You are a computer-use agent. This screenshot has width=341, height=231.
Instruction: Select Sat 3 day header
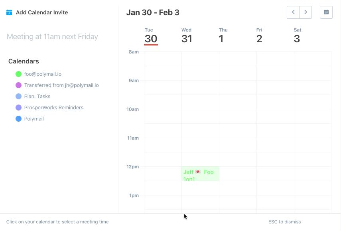[x=297, y=36]
